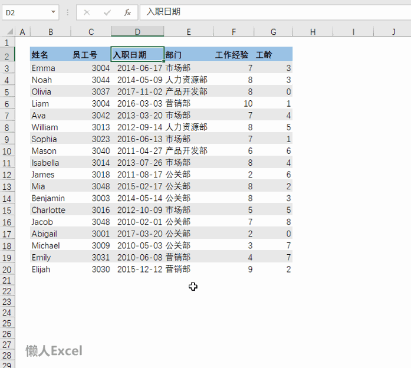This screenshot has width=411, height=368.
Task: Click the Select All corner triangle
Action: click(7, 32)
